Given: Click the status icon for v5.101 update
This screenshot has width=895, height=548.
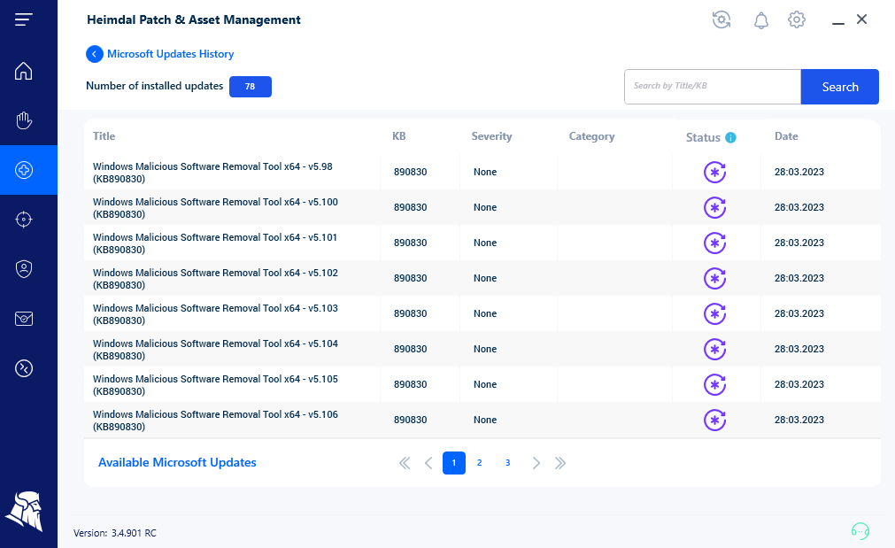Looking at the screenshot, I should (714, 243).
